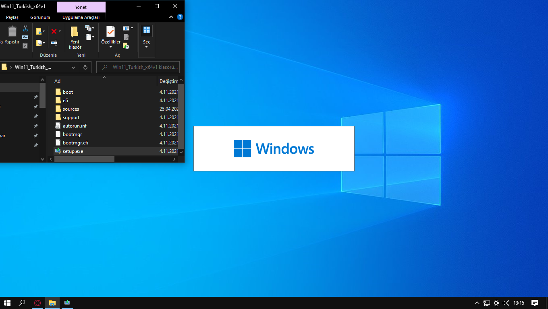Select the support folder name

(x=71, y=117)
